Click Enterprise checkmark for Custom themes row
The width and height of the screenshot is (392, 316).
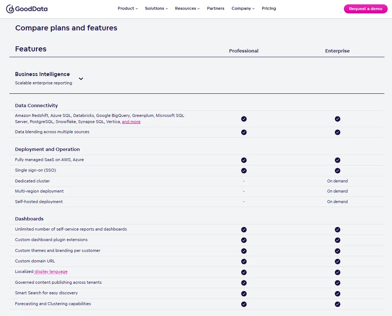coord(337,251)
